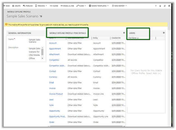Open the Account profile item link

(x=53, y=43)
